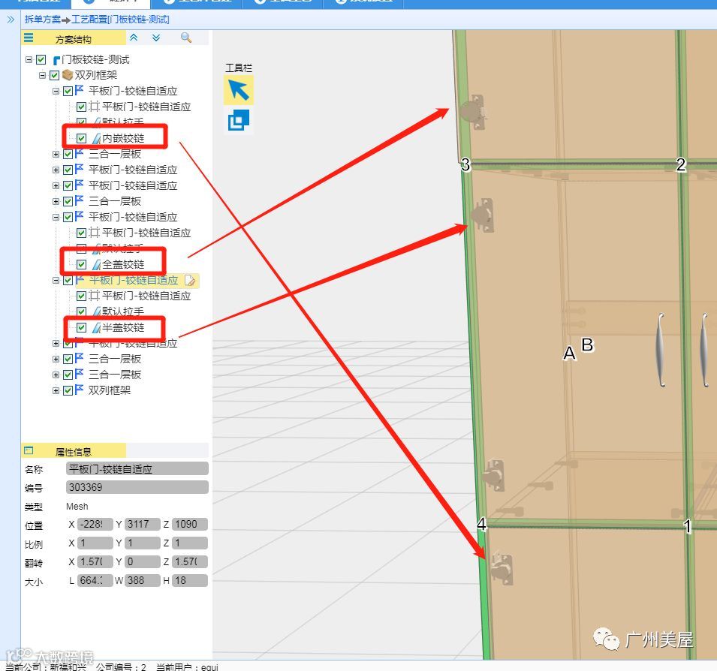Click the left door handle in 3D view
Viewport: 717px width, 671px height.
point(660,350)
